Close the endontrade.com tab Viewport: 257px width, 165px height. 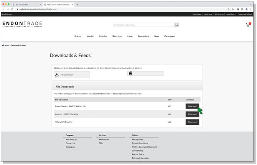[72, 5]
